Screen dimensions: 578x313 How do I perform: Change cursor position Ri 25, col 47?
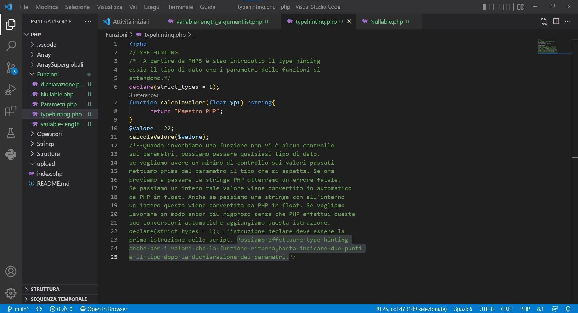click(x=412, y=309)
